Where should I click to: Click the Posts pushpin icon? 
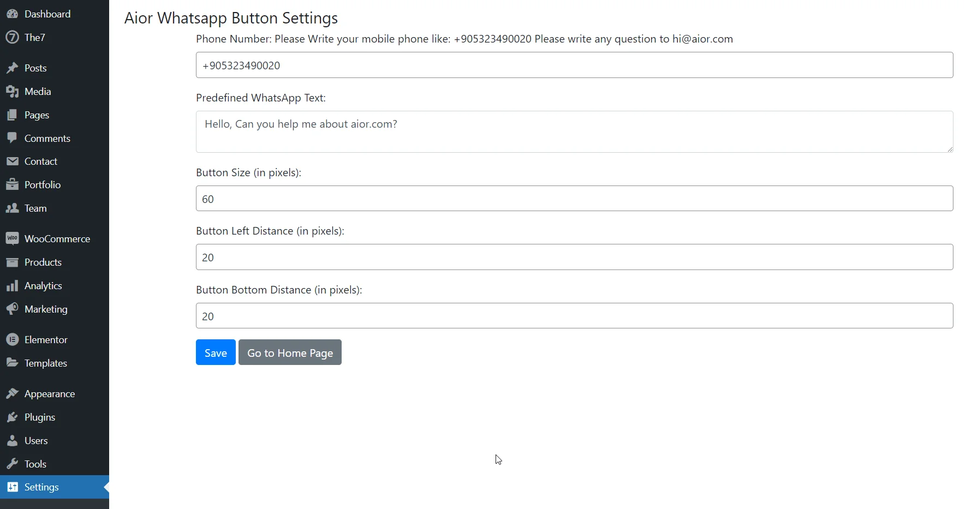pos(12,68)
